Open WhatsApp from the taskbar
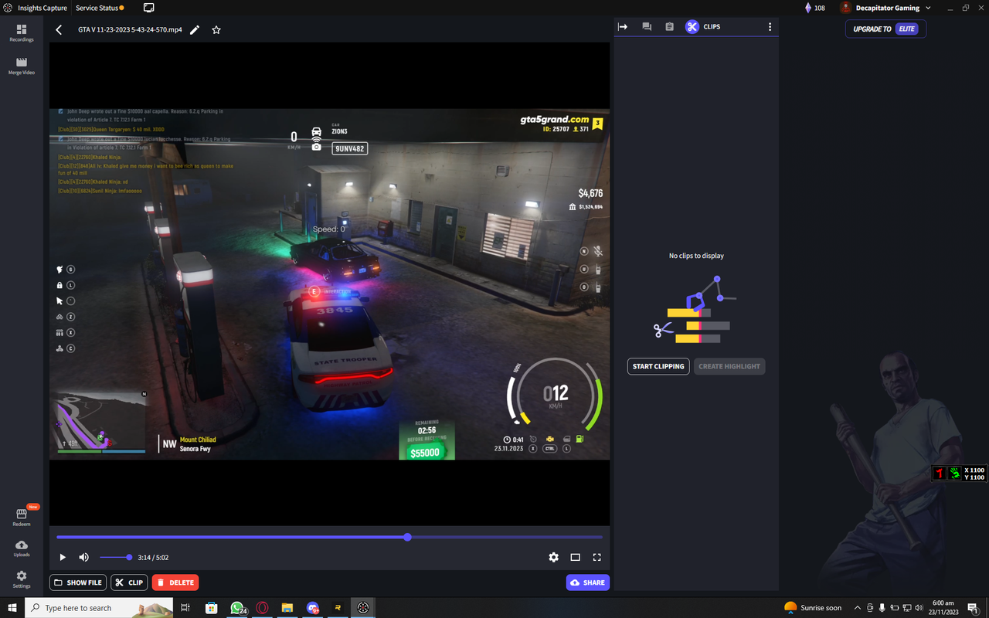The height and width of the screenshot is (618, 989). coord(237,608)
